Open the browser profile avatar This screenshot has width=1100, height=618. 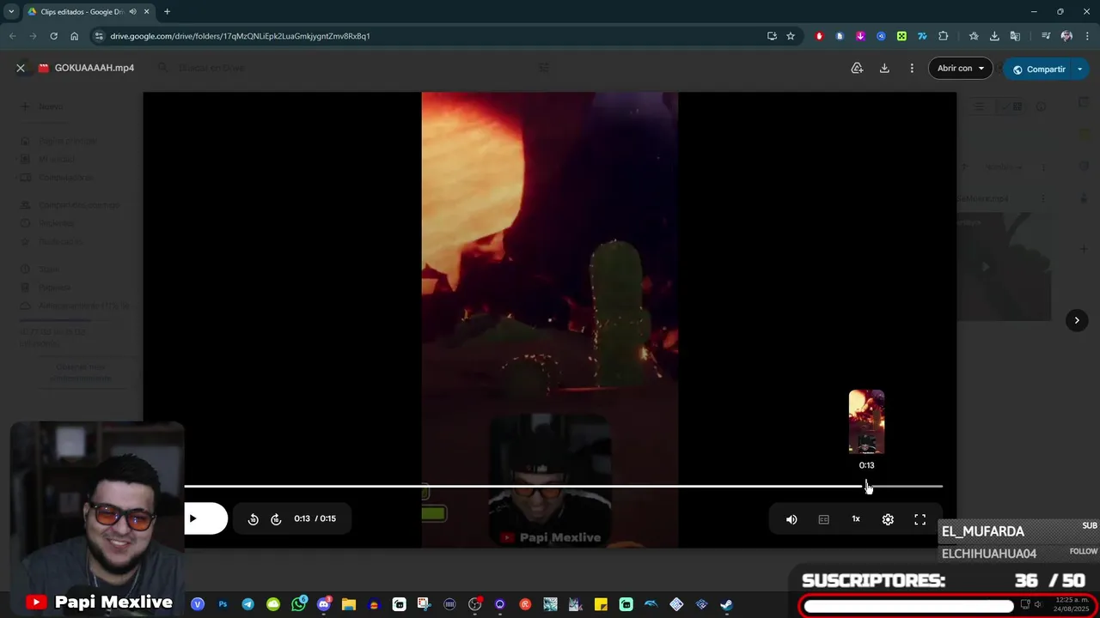[x=1066, y=36]
